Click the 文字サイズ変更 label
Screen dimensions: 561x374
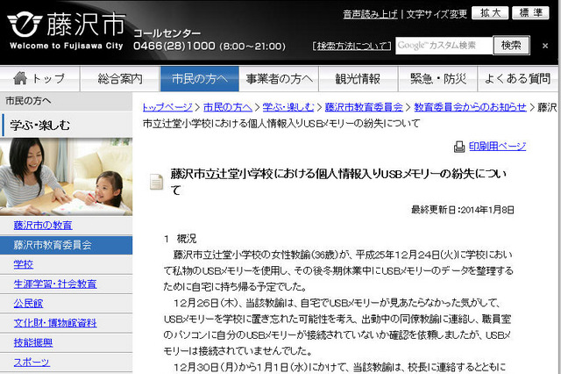(x=437, y=14)
